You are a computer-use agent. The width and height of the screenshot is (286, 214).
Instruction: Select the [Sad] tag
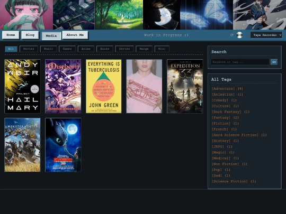(217, 175)
